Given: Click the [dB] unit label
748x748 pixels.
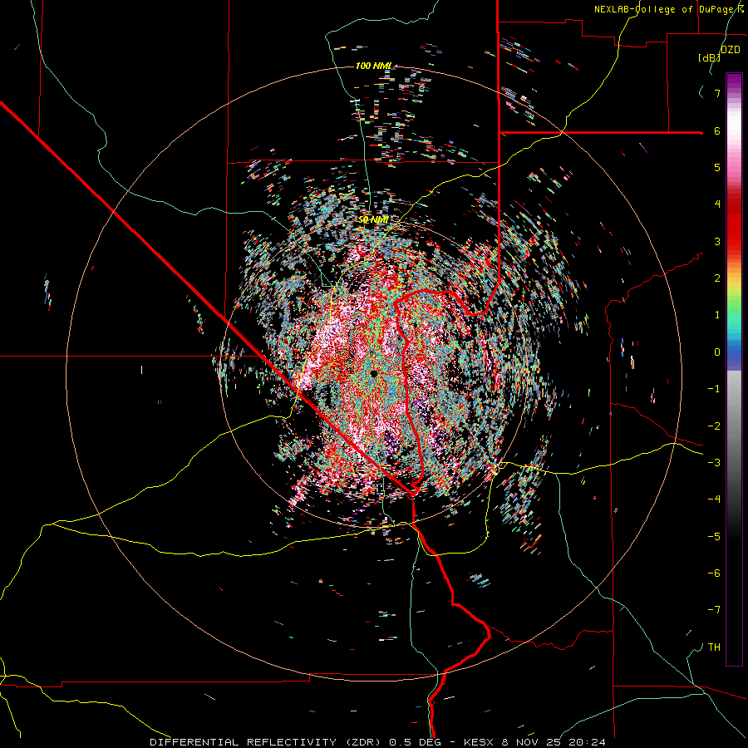Looking at the screenshot, I should pos(710,57).
